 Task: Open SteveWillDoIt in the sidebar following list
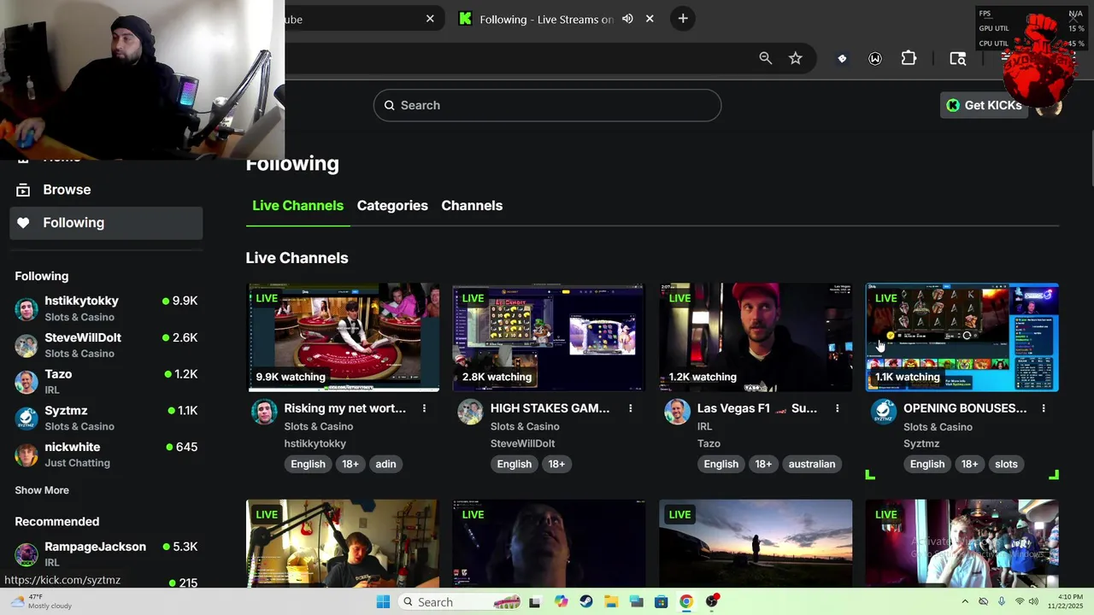point(106,345)
